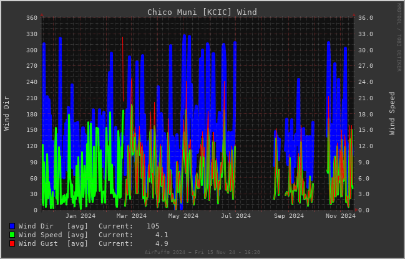This screenshot has height=259, width=405.
Task: Click the 270 tick on left axis
Action: pos(32,66)
